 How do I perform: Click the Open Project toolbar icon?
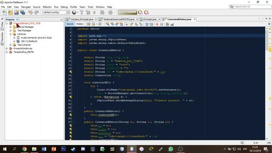pyautogui.click(x=17, y=12)
